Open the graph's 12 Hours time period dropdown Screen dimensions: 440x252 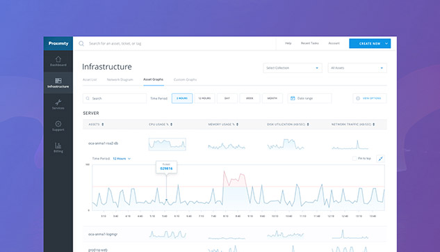point(122,159)
